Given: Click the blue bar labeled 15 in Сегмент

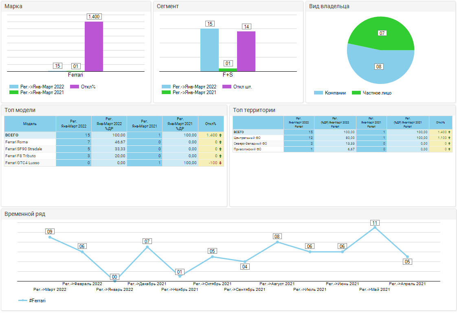Looking at the screenshot, I should pos(209,50).
